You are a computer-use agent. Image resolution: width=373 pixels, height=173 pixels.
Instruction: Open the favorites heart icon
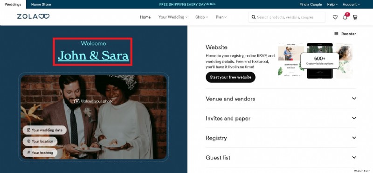[x=335, y=17]
